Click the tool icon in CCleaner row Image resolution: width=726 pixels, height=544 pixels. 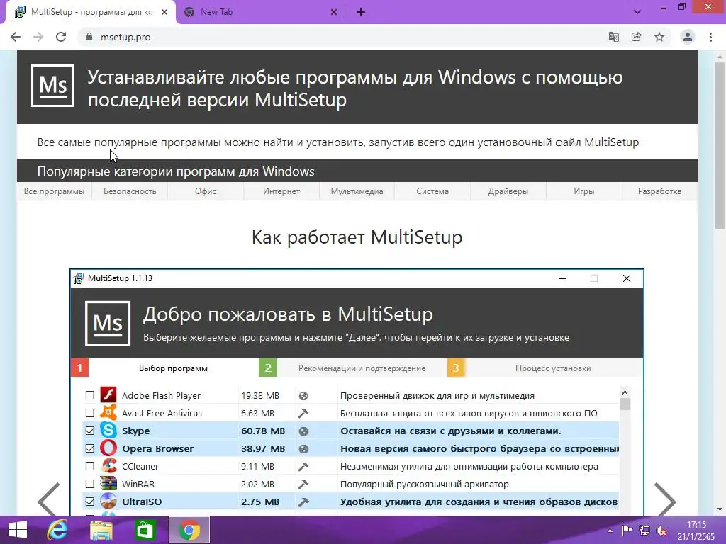pyautogui.click(x=303, y=466)
